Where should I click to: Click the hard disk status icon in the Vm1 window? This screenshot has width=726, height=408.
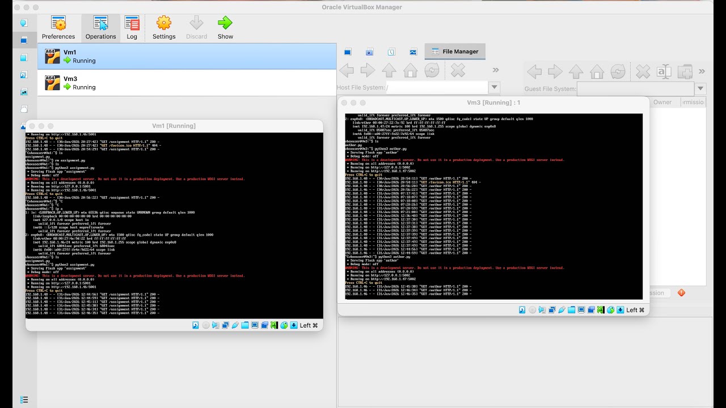[196, 325]
